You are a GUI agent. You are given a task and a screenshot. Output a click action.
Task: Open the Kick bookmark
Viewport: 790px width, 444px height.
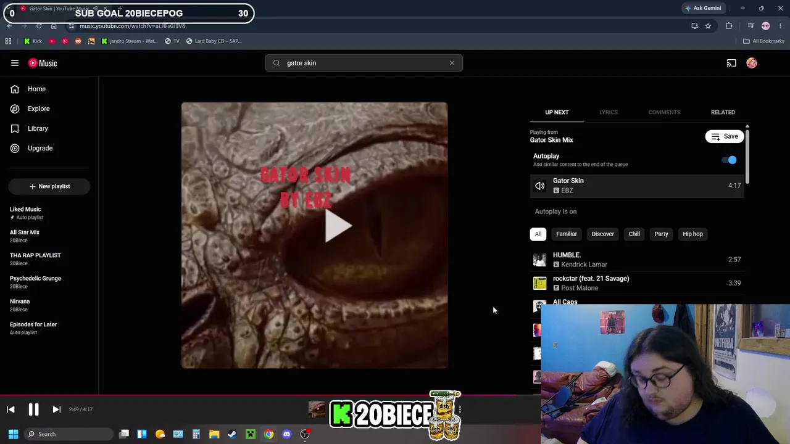[x=33, y=41]
